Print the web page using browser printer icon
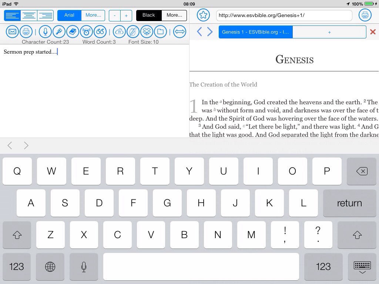This screenshot has height=284, width=379. (x=365, y=15)
